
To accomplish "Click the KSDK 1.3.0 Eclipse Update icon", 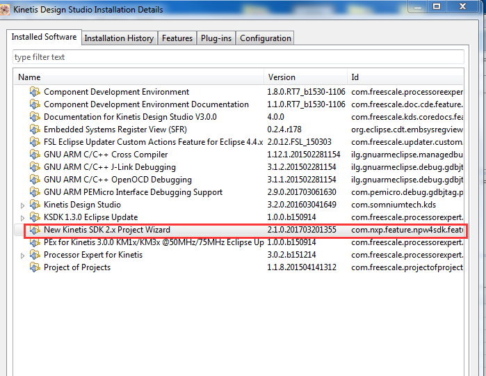I will pos(35,217).
